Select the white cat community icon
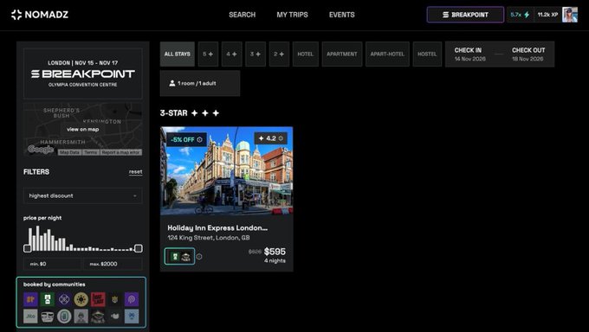This screenshot has width=589, height=332. point(115,316)
